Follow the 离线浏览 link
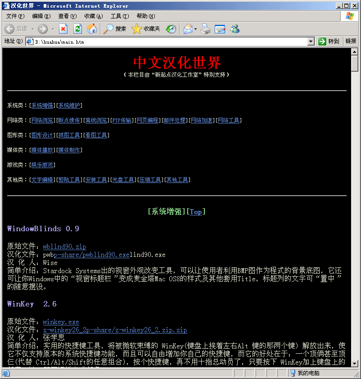Viewport: 361px width, 379px height. coord(96,120)
